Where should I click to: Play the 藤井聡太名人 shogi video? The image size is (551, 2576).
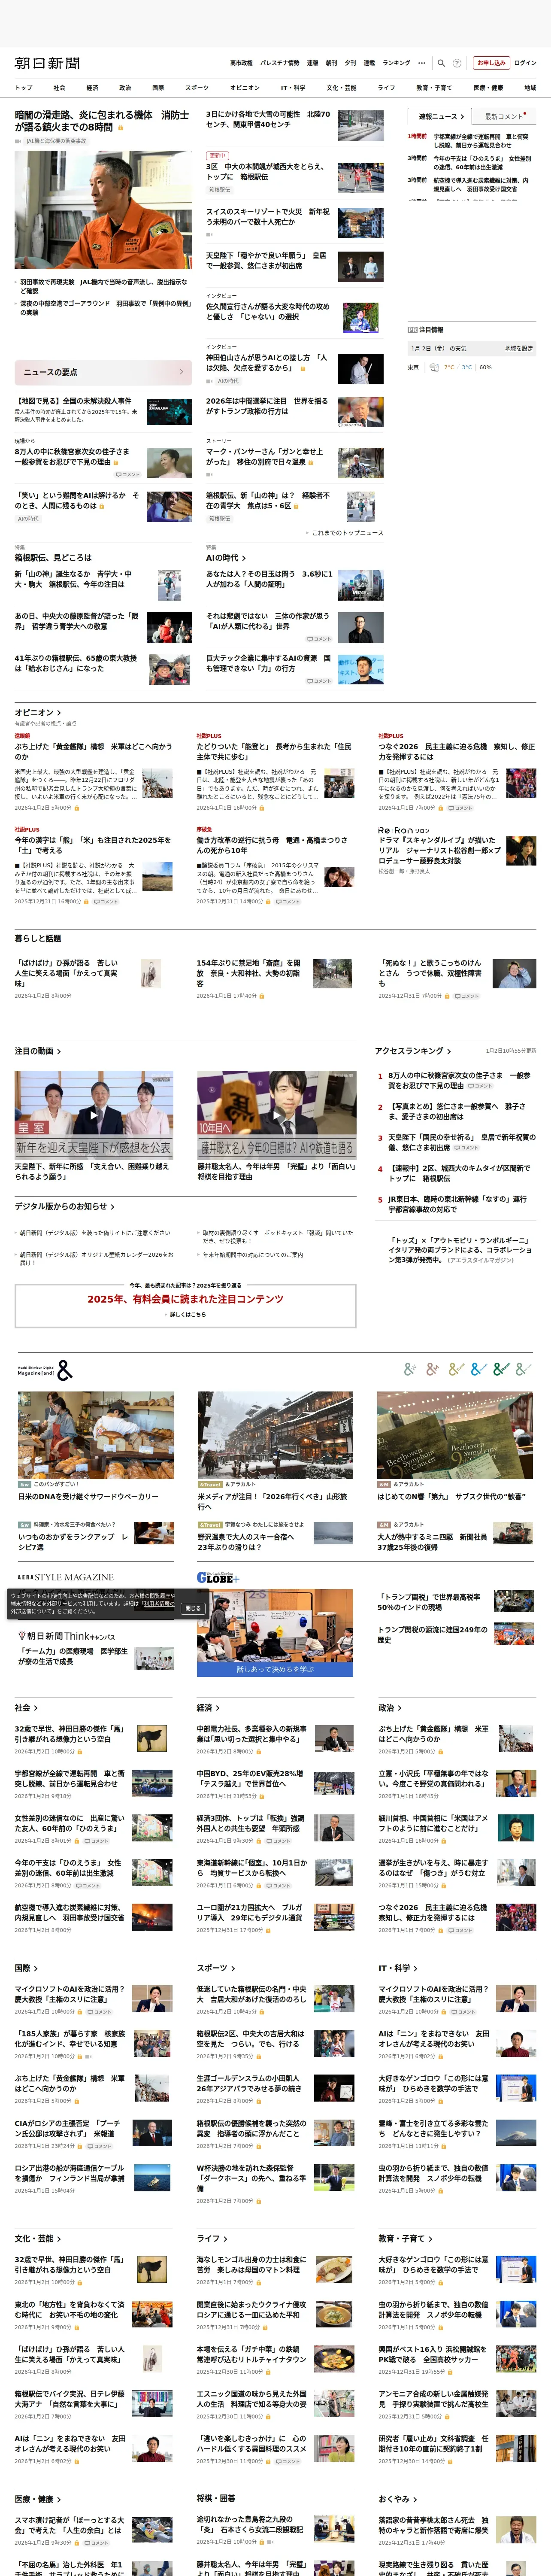pyautogui.click(x=276, y=1114)
